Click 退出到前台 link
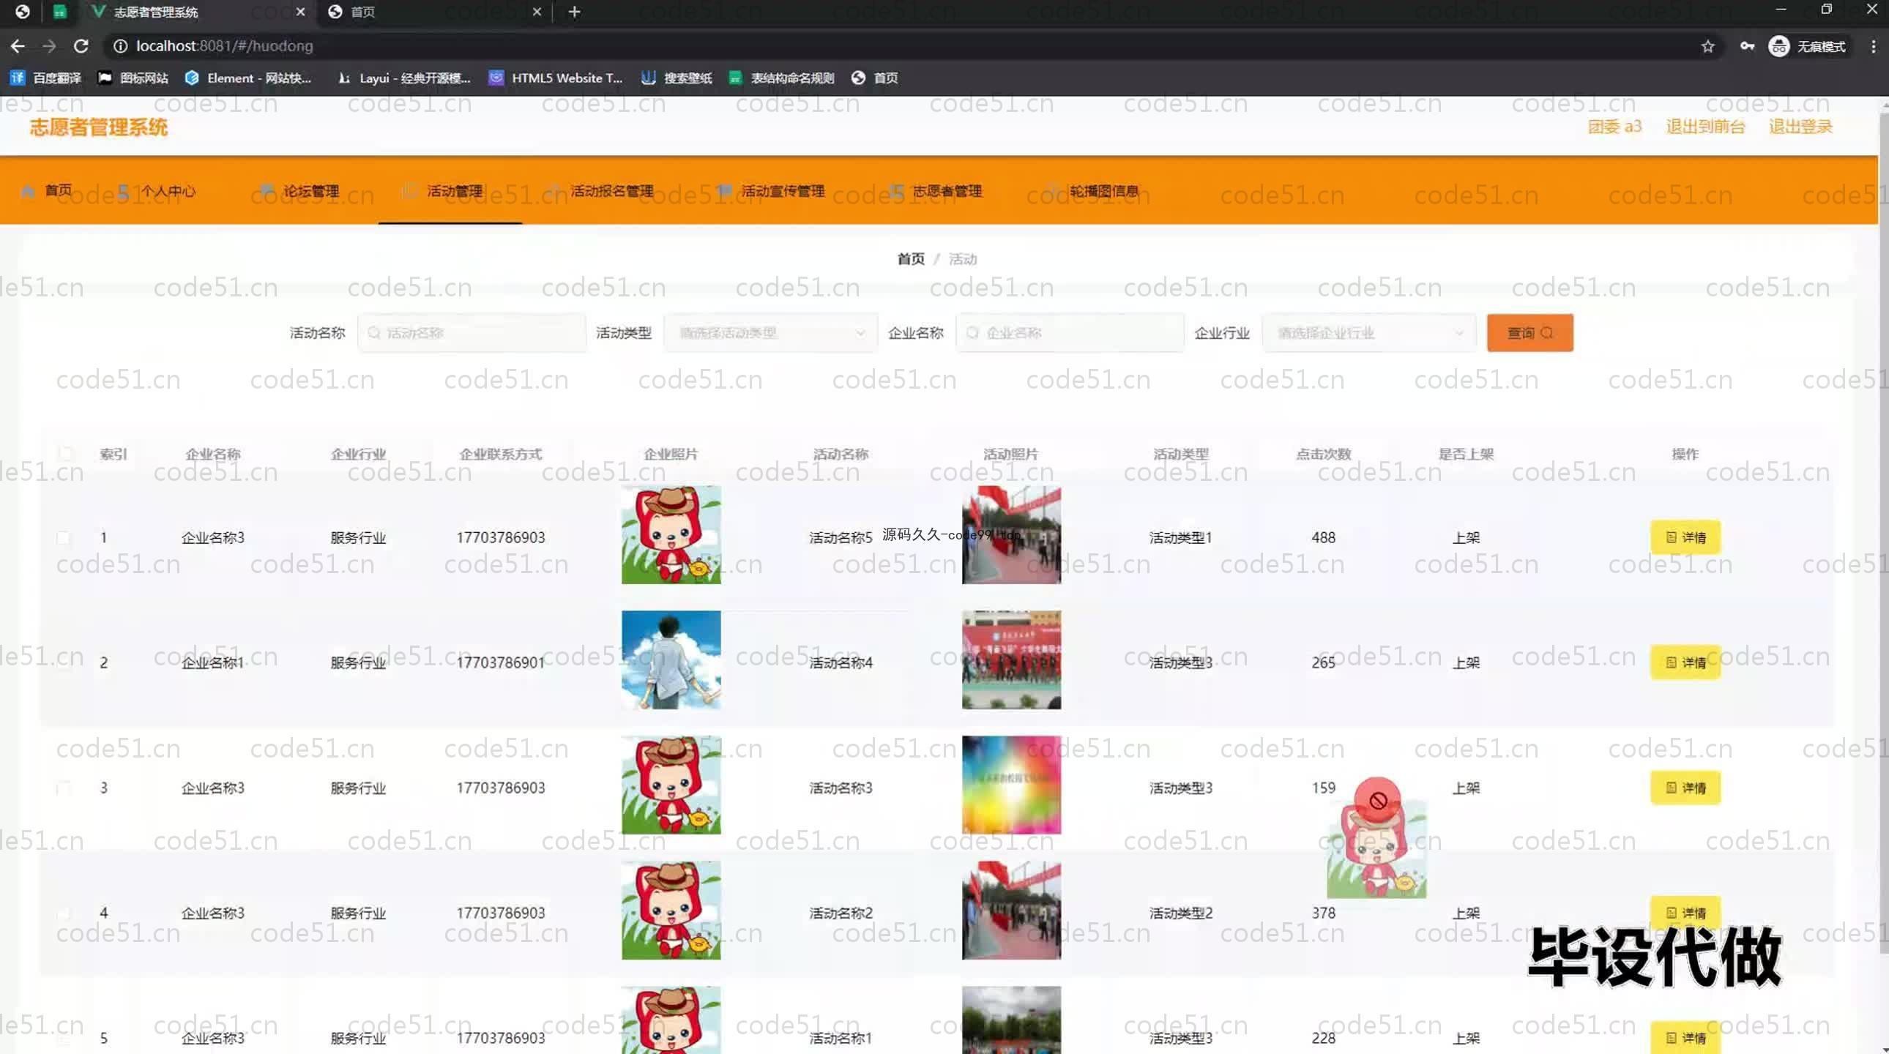The image size is (1889, 1054). (x=1705, y=127)
